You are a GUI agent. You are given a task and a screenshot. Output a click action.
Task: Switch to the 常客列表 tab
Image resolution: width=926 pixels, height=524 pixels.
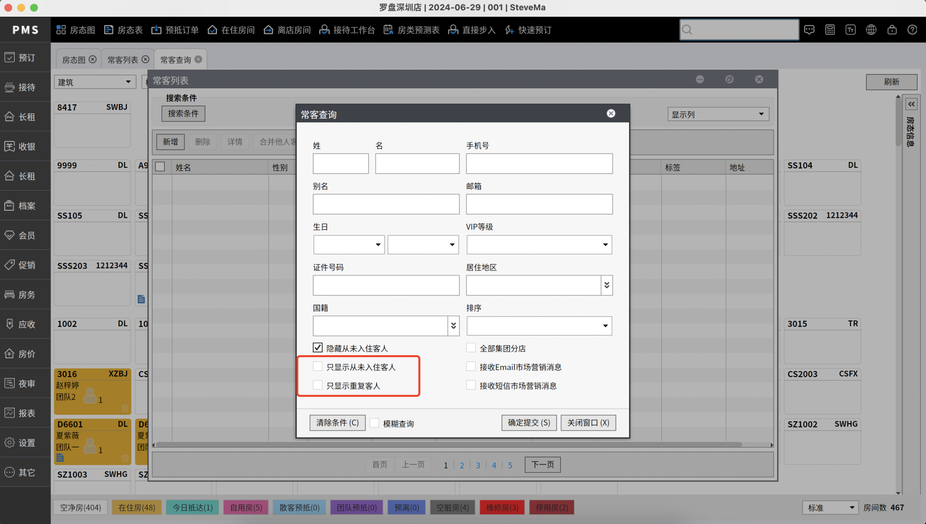tap(123, 60)
